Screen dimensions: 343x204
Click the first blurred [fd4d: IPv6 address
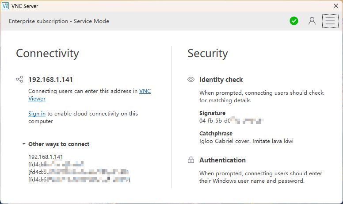click(x=56, y=164)
